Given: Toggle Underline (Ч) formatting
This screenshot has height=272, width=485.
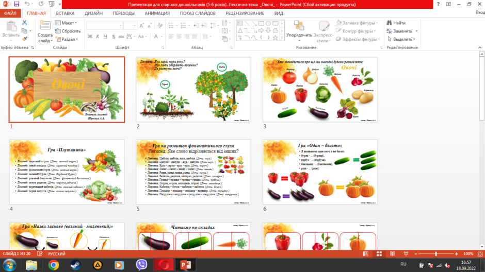Looking at the screenshot, I should (106, 37).
